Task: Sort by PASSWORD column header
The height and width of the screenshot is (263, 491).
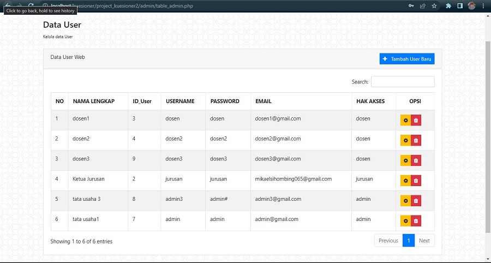Action: 228,101
